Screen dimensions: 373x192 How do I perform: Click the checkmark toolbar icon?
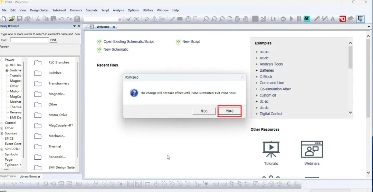click(129, 19)
